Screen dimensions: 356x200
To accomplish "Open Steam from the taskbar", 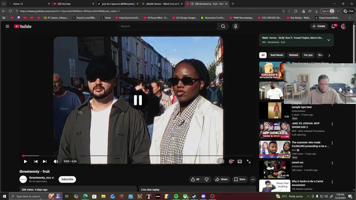I will [194, 196].
